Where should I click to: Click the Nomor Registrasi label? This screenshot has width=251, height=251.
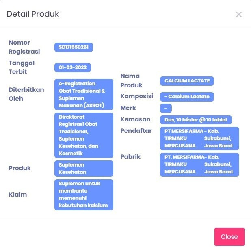24,47
